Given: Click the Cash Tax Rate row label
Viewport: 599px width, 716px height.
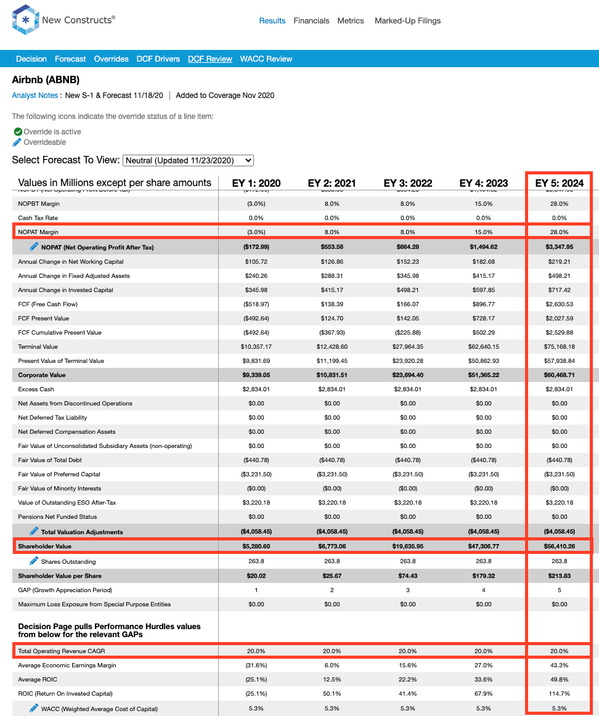Looking at the screenshot, I should coord(38,218).
